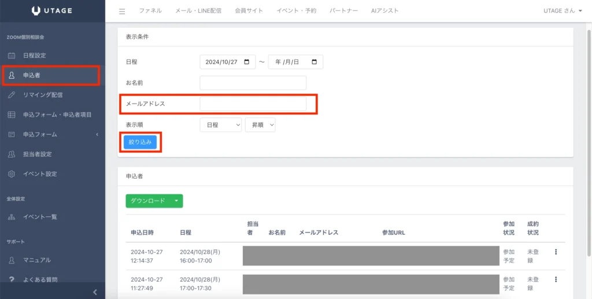Open the UTAGE さん account dropdown
Screen dimensions: 592x299
click(x=563, y=10)
